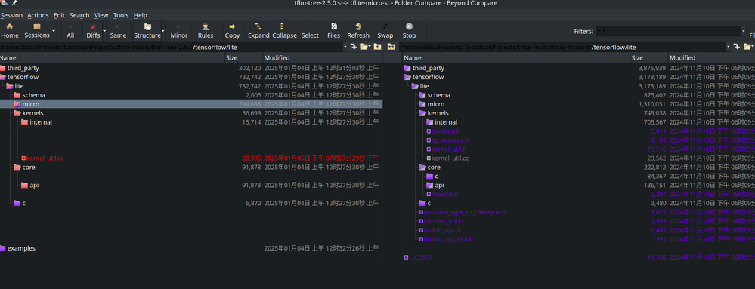Screen dimensions: 755x289
Task: Open the View menu
Action: (101, 15)
